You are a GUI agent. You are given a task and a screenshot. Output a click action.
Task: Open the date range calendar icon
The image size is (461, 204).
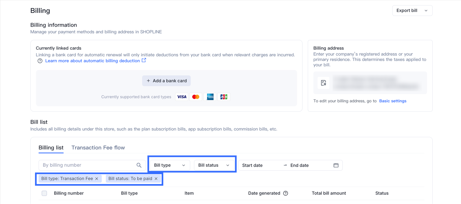point(336,165)
